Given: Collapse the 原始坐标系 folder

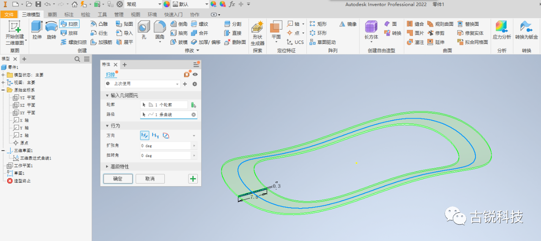Looking at the screenshot, I should (x=3, y=90).
